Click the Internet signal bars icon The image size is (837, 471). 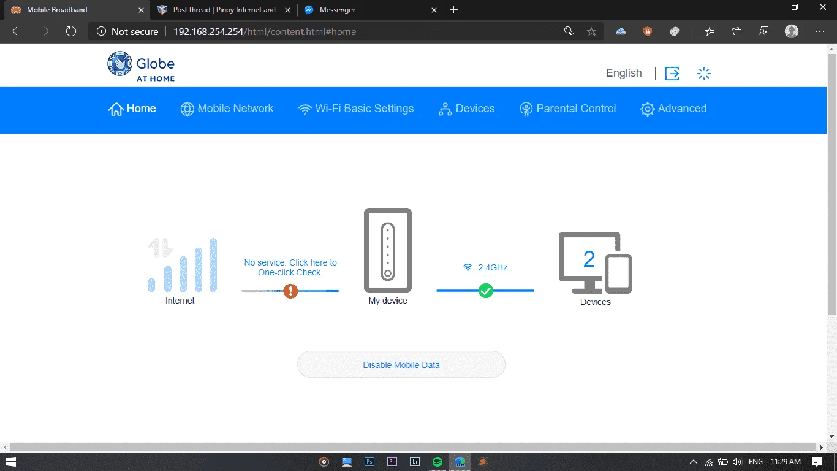click(182, 265)
